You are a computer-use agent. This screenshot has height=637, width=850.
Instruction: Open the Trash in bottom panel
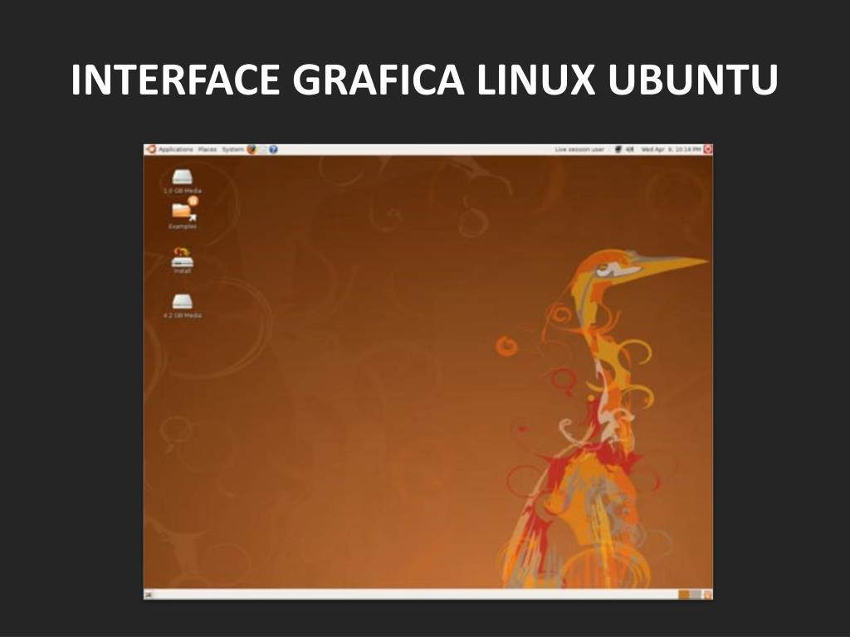[707, 595]
